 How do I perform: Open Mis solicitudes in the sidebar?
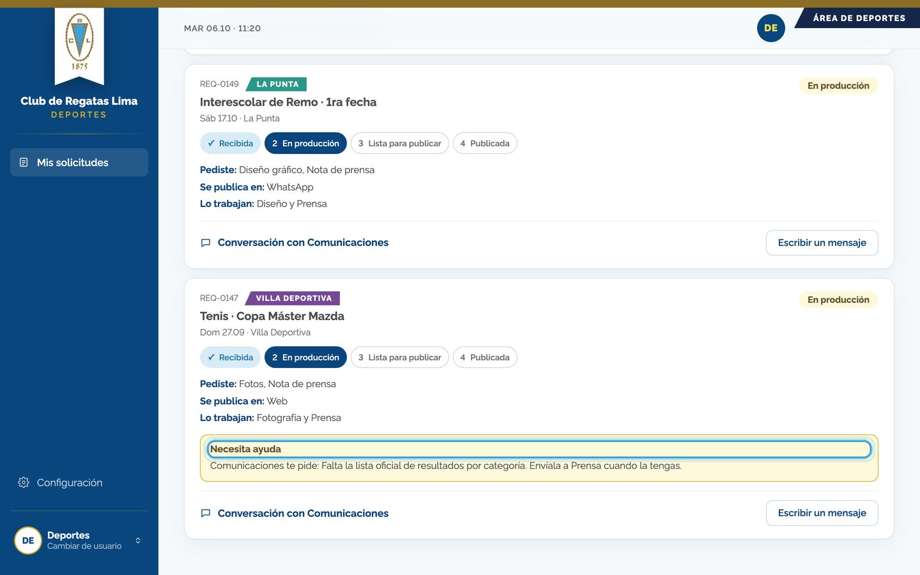[79, 162]
